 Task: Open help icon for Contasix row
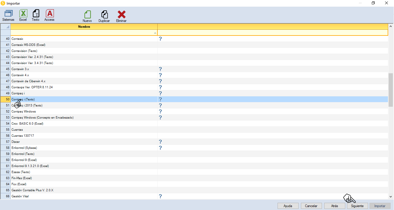point(160,39)
